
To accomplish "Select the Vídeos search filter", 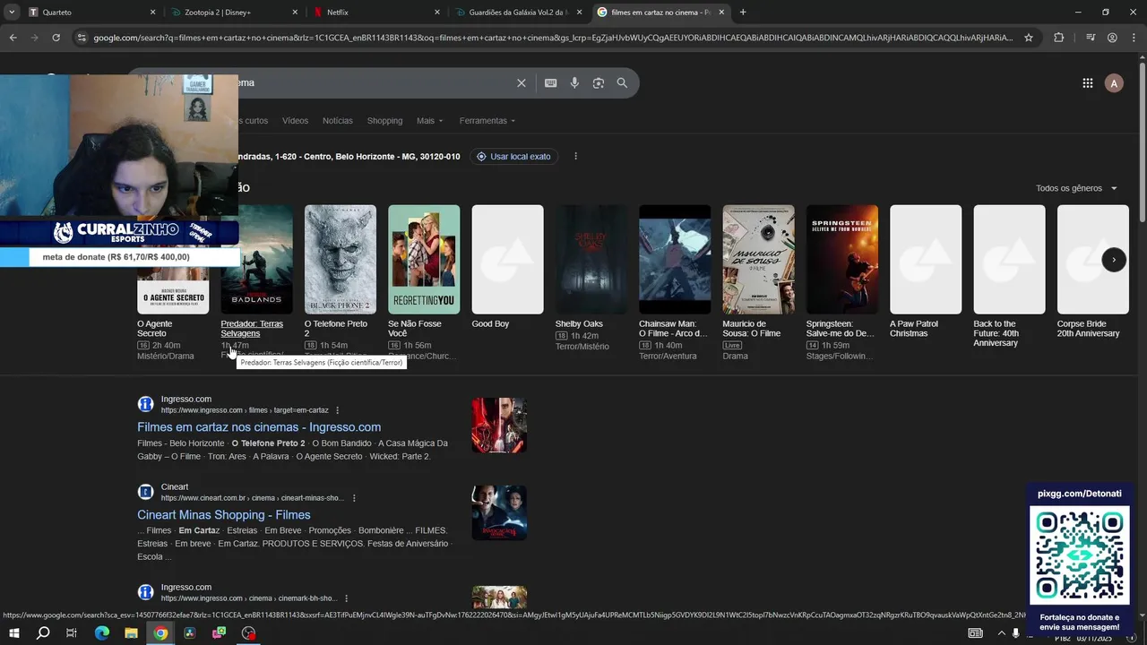I will (295, 121).
